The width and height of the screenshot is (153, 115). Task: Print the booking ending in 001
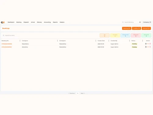pos(146,47)
